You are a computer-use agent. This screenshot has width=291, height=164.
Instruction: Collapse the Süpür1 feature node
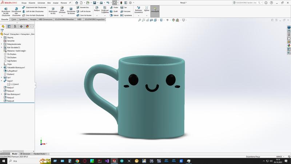point(1,81)
